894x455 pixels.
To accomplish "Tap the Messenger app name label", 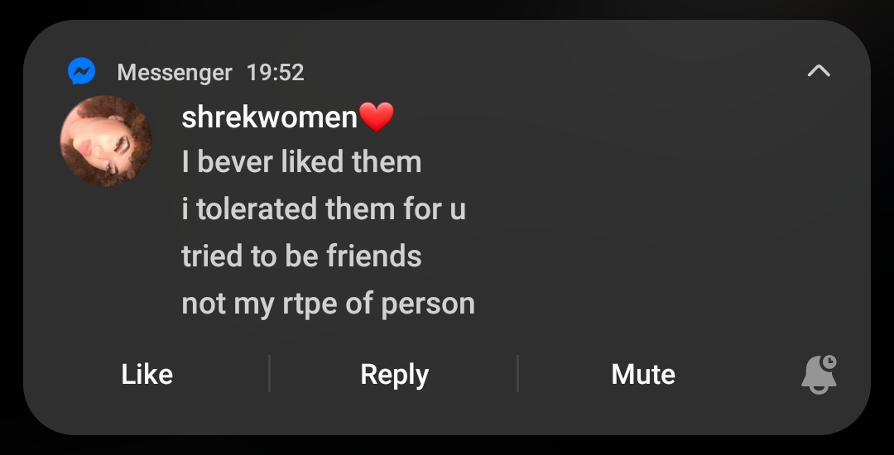I will pos(175,73).
